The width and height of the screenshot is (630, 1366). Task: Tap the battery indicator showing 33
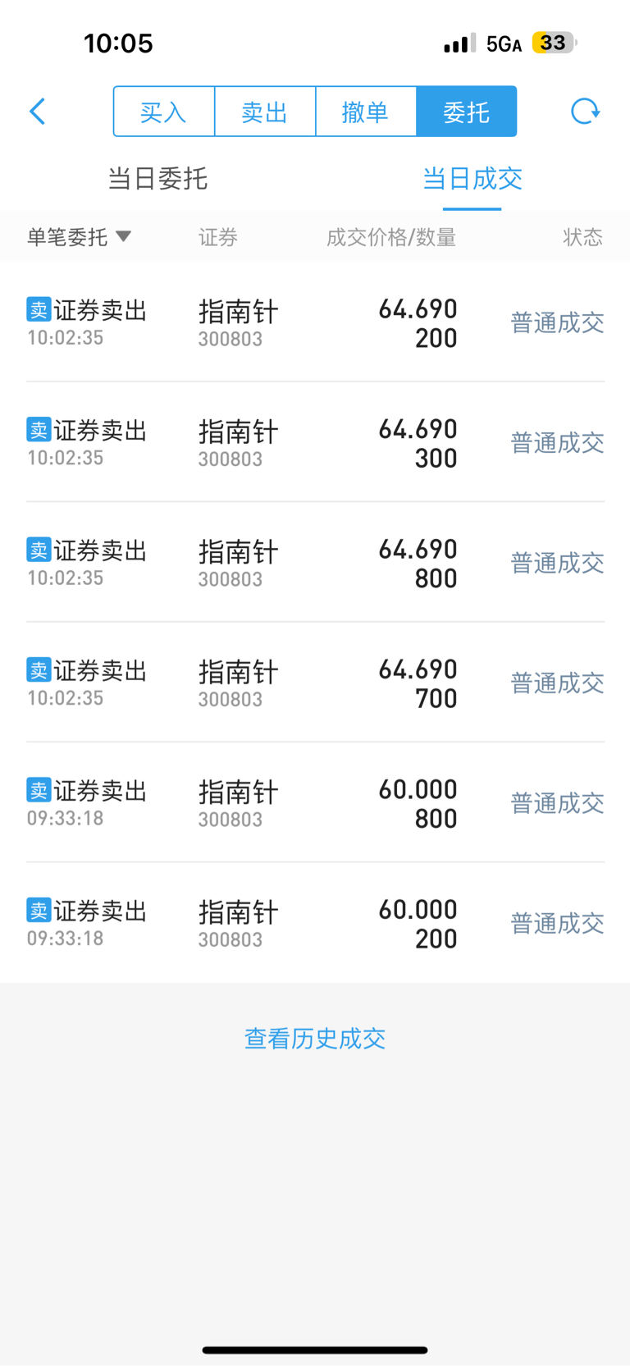(x=555, y=43)
